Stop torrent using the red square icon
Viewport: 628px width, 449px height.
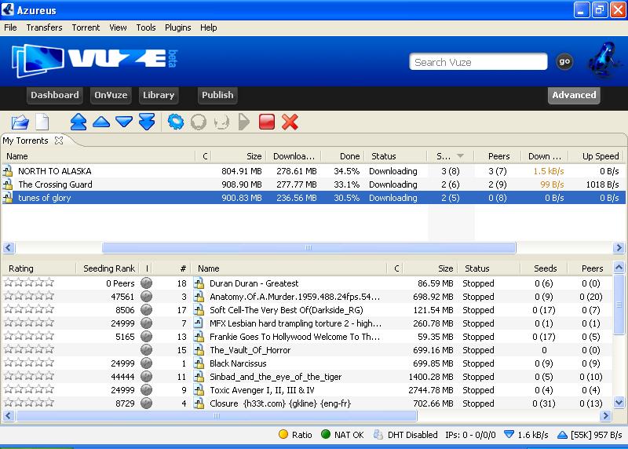[x=267, y=122]
